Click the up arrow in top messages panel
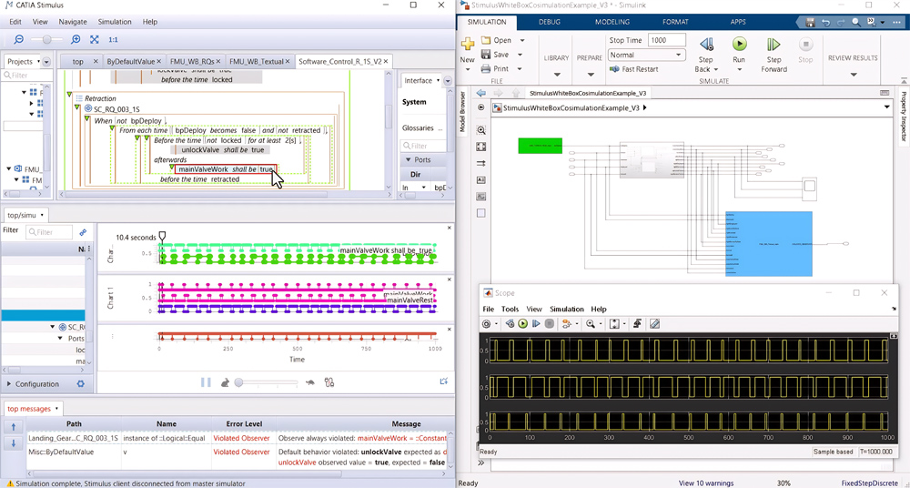This screenshot has width=910, height=488. 14,426
